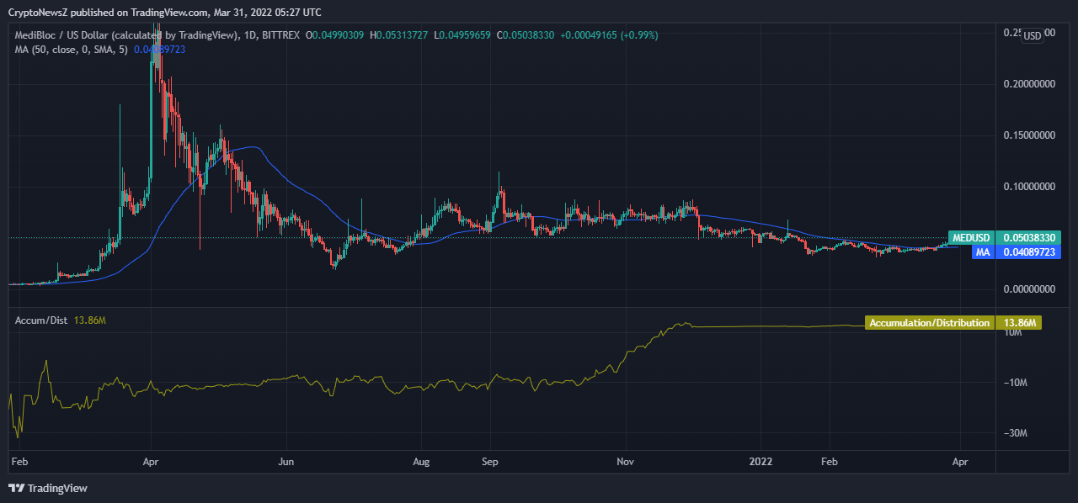Image resolution: width=1078 pixels, height=503 pixels.
Task: Click the TradingView logo icon
Action: coord(16,488)
